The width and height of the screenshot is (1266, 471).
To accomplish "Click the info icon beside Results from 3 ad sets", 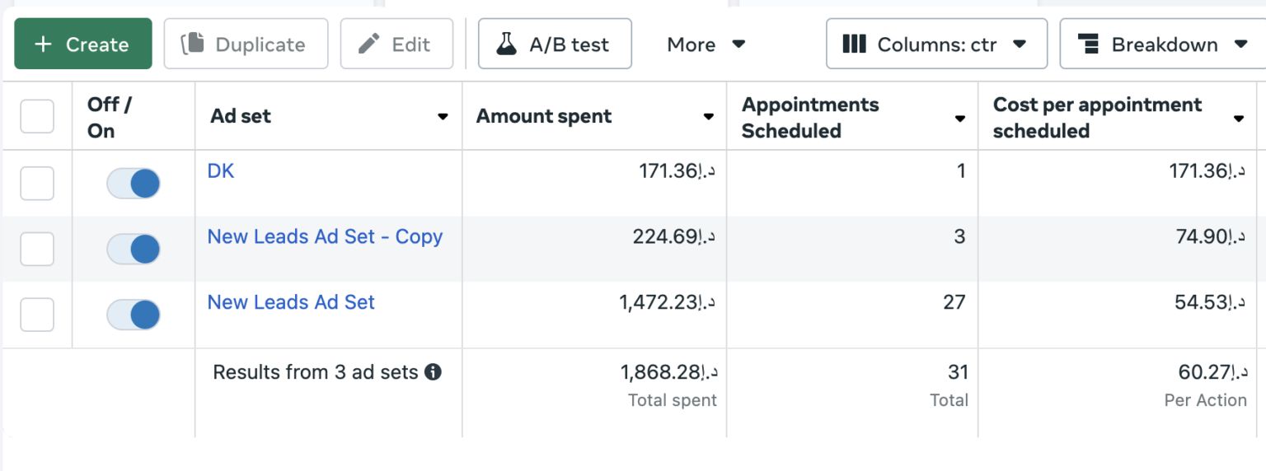I will coord(433,372).
